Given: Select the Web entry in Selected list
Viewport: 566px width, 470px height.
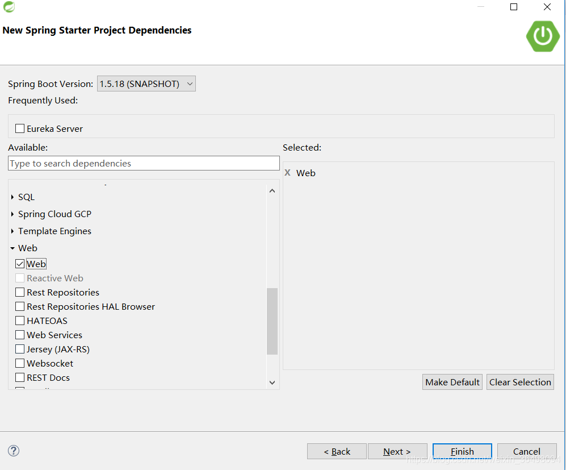Looking at the screenshot, I should click(306, 173).
